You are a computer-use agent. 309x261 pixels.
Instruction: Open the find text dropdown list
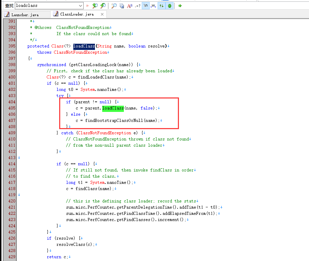(x=81, y=5)
